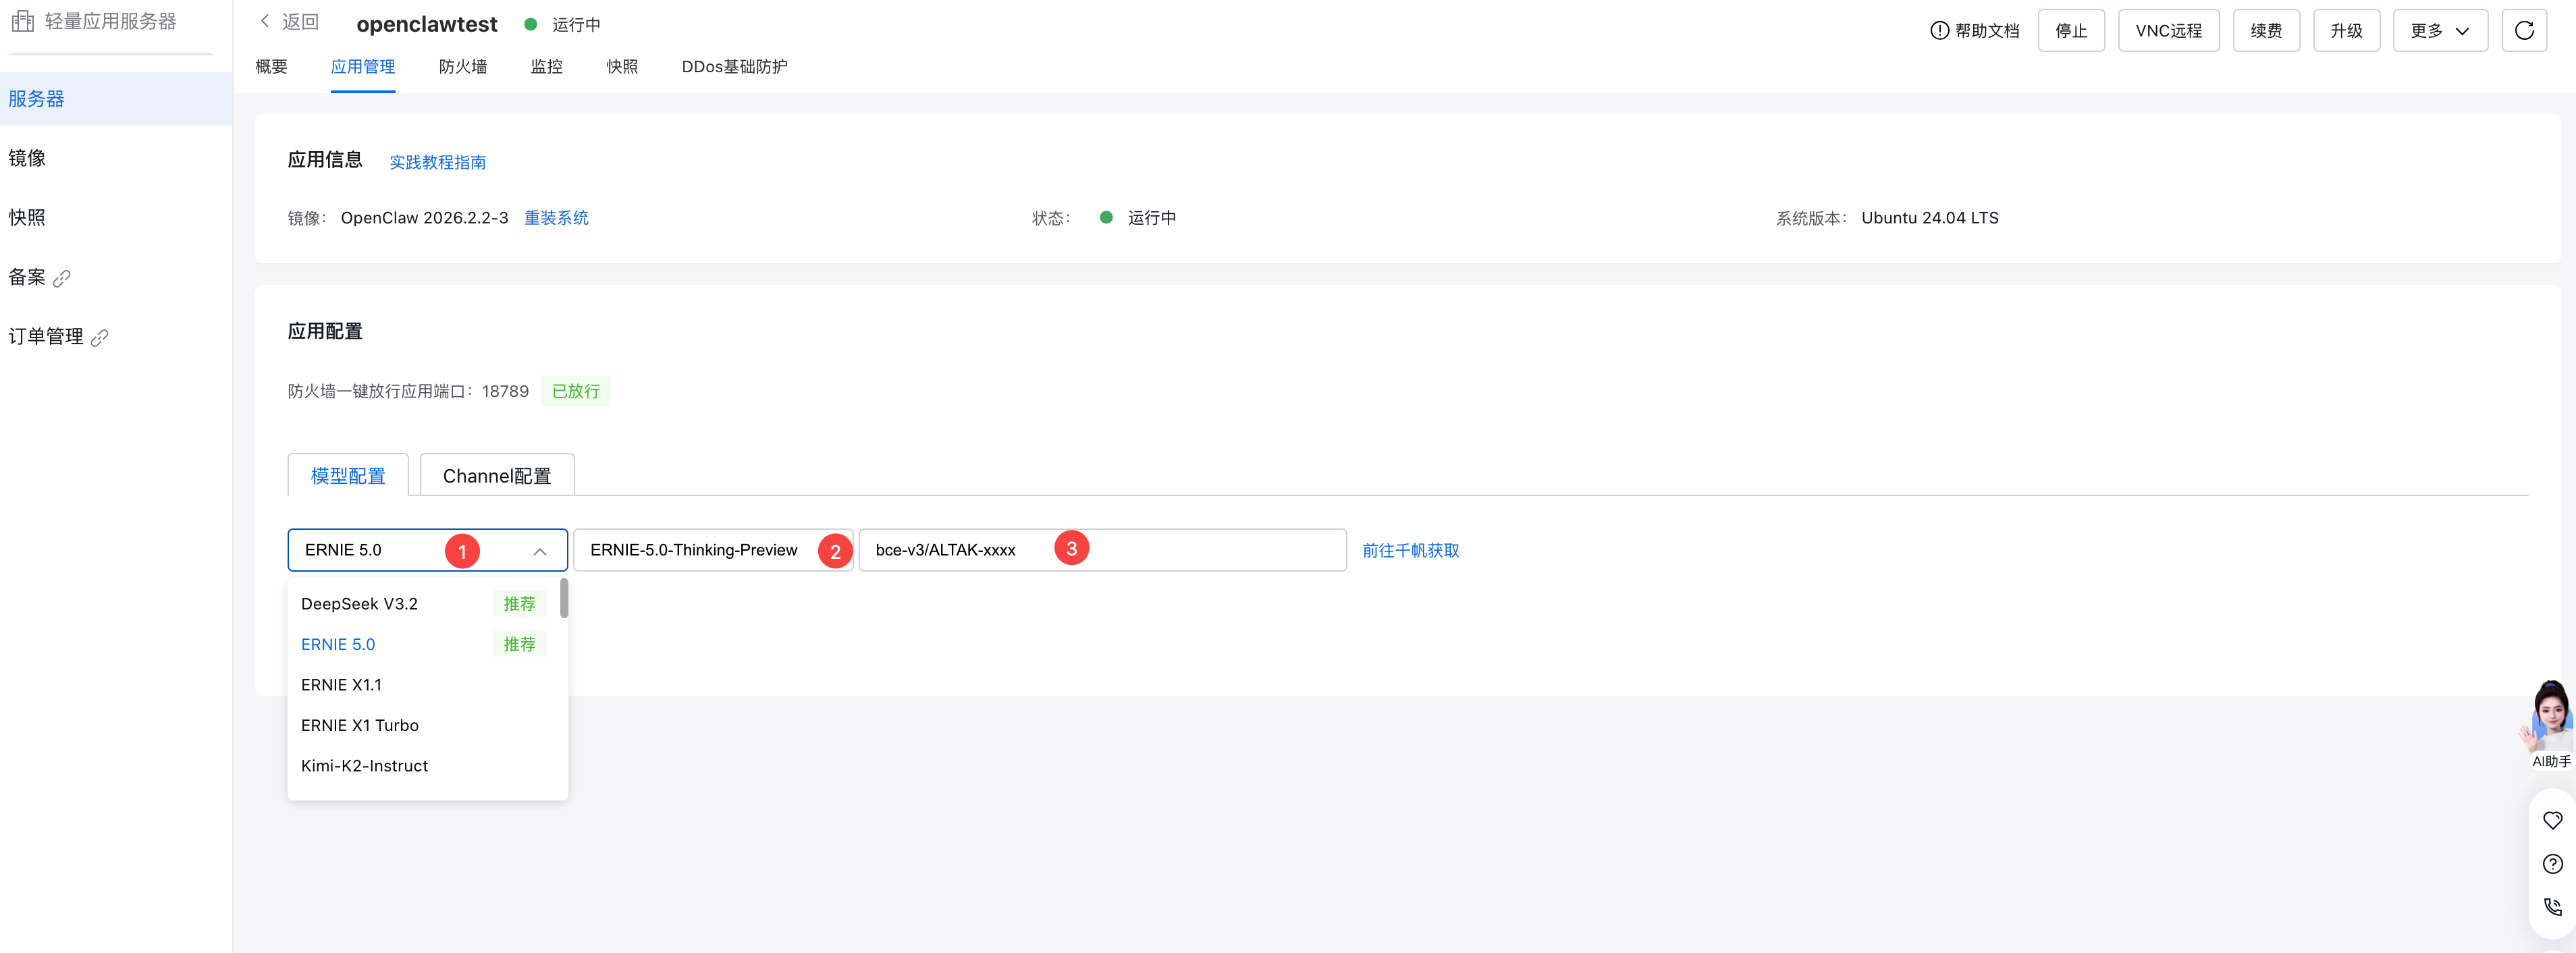Click the VNC远程 button

[2167, 31]
